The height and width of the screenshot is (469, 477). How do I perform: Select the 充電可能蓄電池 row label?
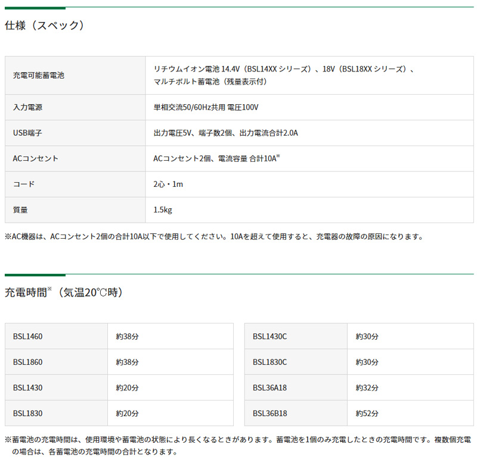(x=39, y=76)
